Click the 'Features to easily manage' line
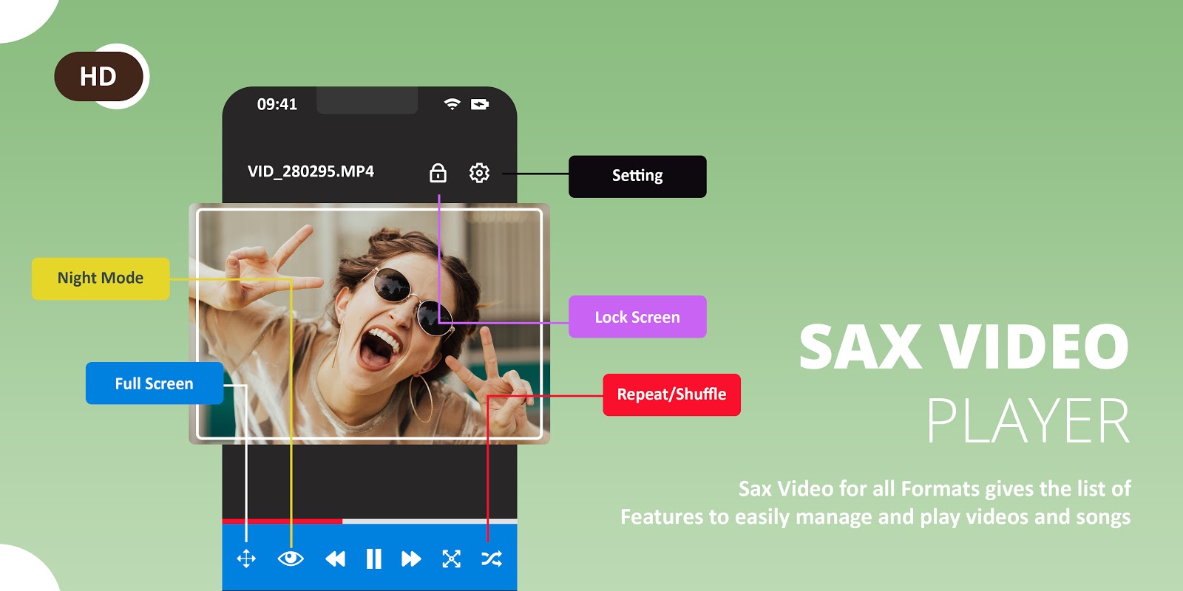1183x591 pixels. pos(875,516)
